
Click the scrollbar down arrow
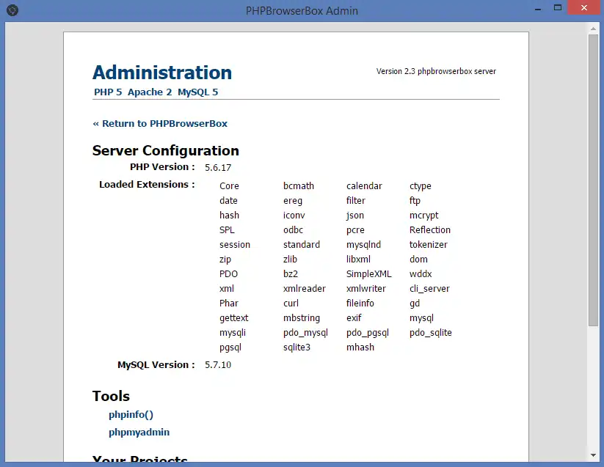pyautogui.click(x=593, y=455)
